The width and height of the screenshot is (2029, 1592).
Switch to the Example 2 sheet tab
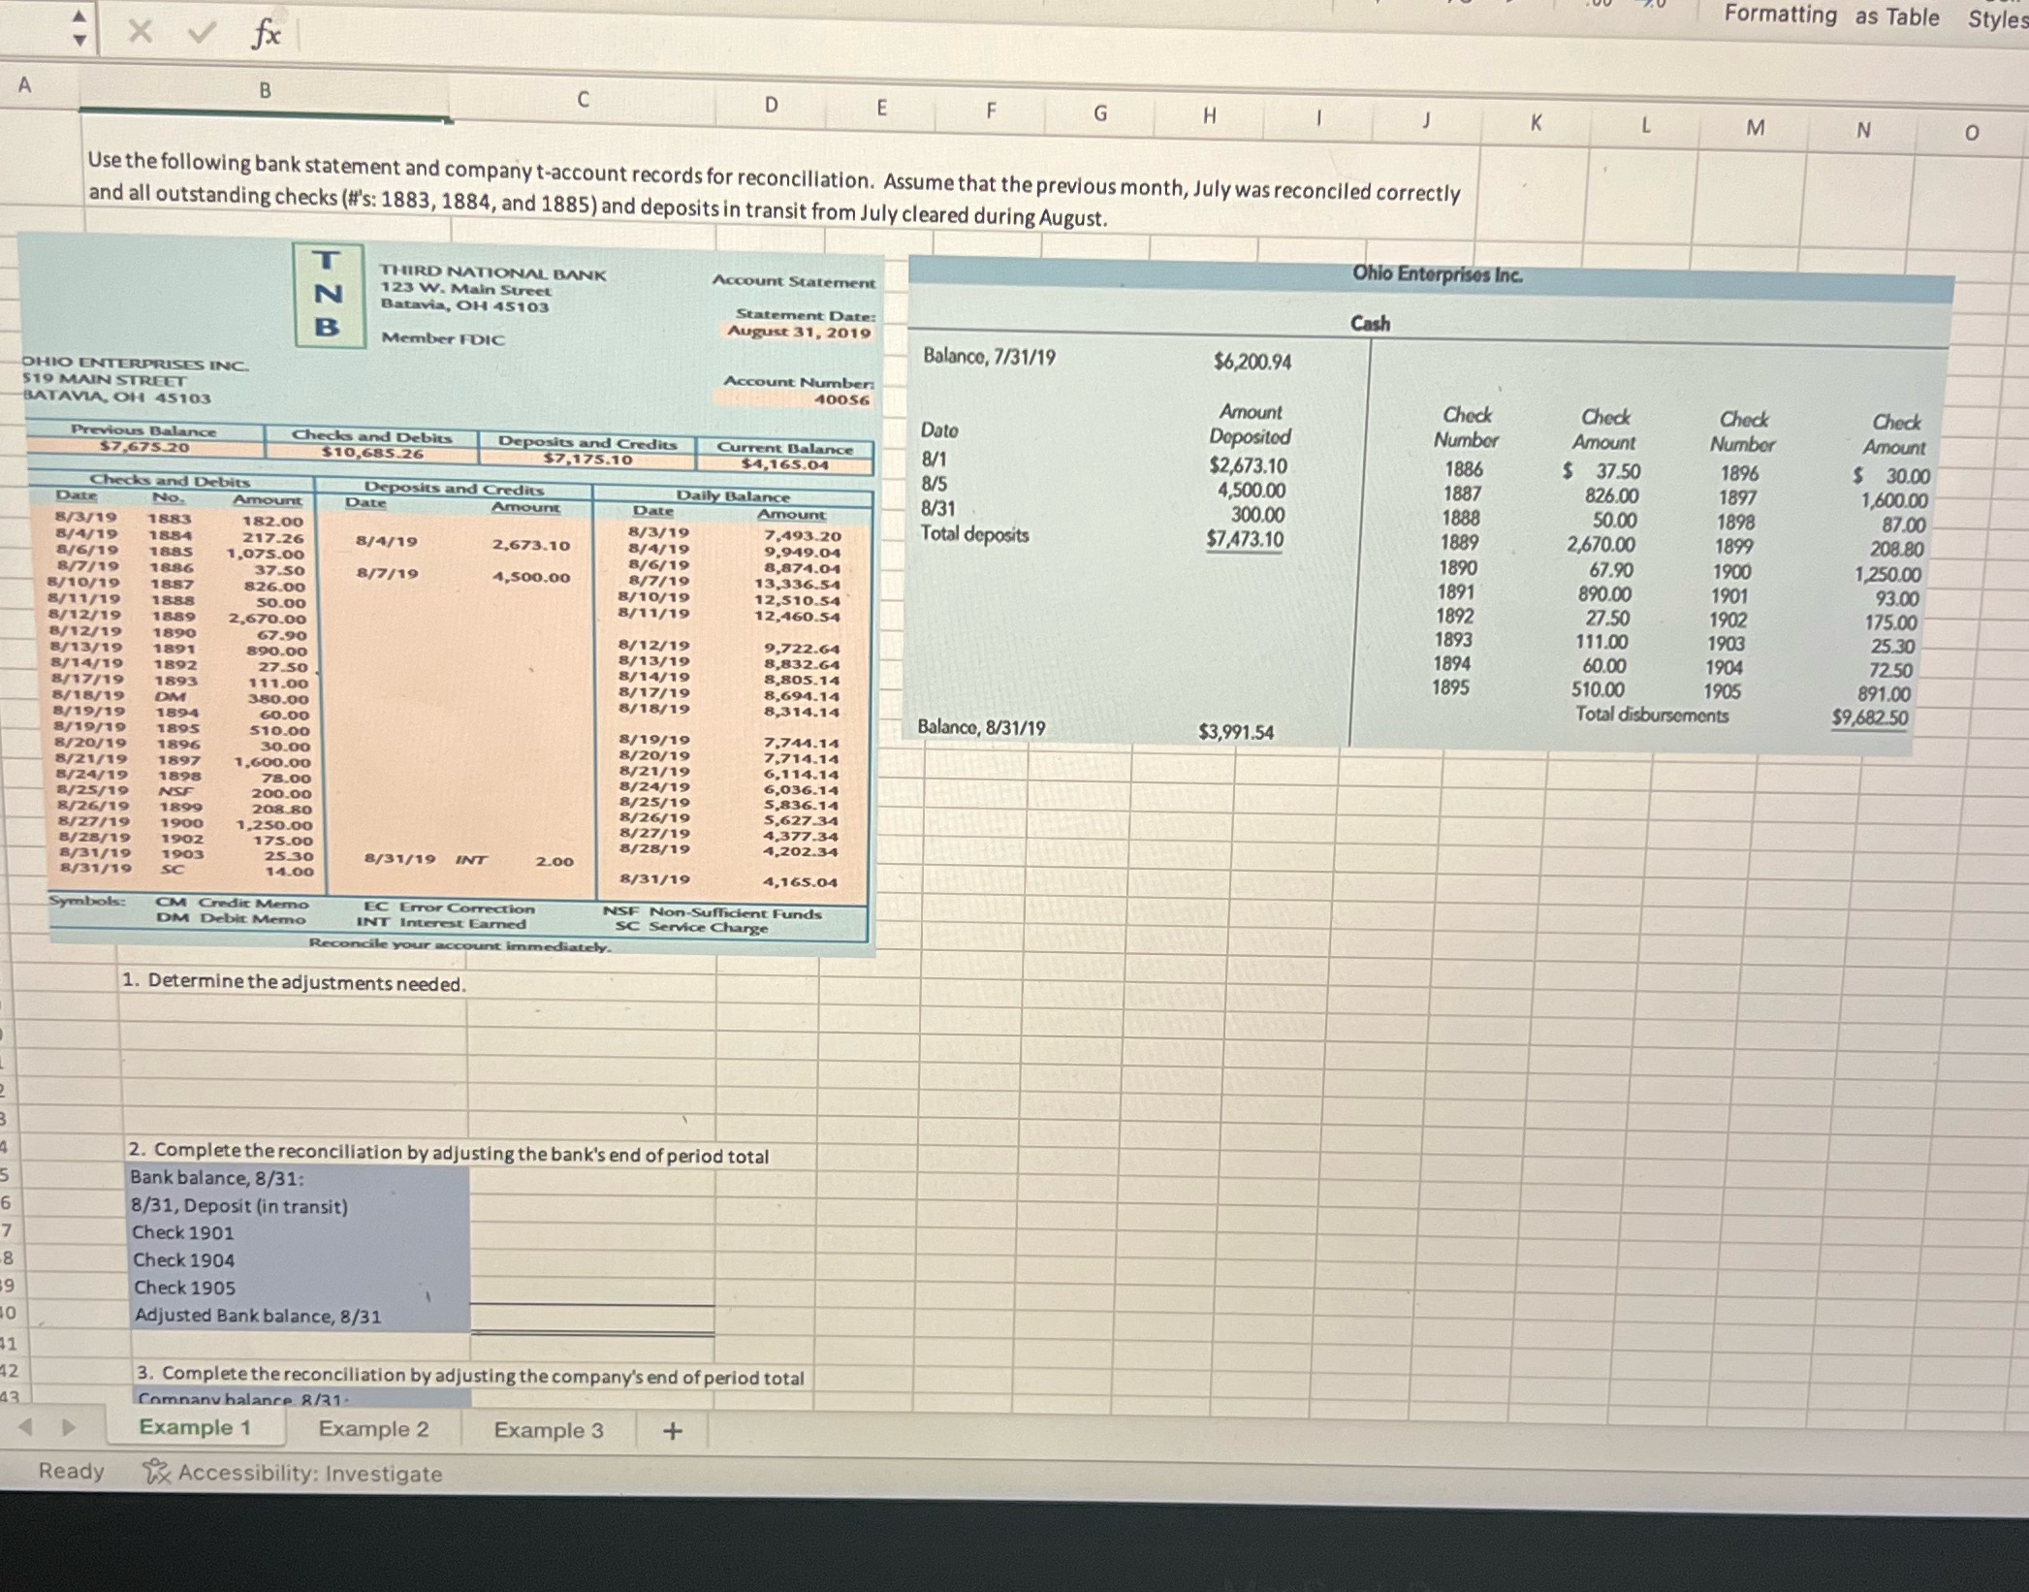click(374, 1427)
